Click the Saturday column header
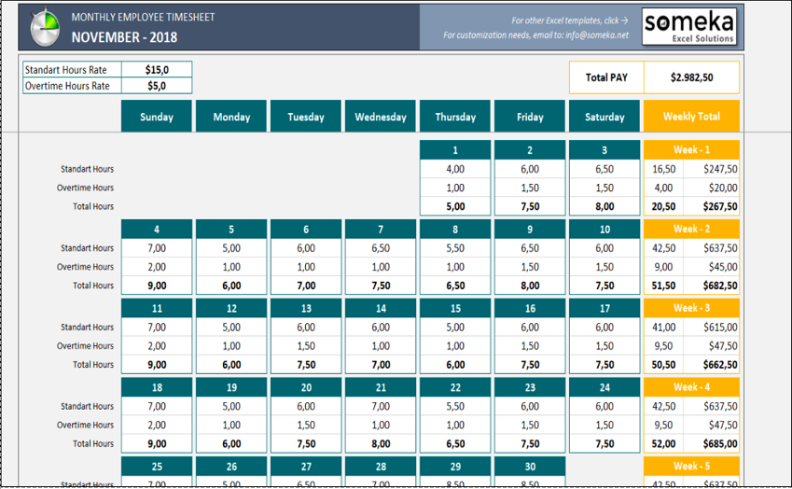Viewport: 792px width, 489px height. pyautogui.click(x=604, y=117)
